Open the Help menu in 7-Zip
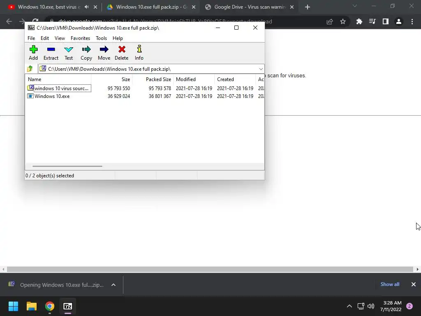Viewport: 421px width, 316px height. [x=118, y=38]
